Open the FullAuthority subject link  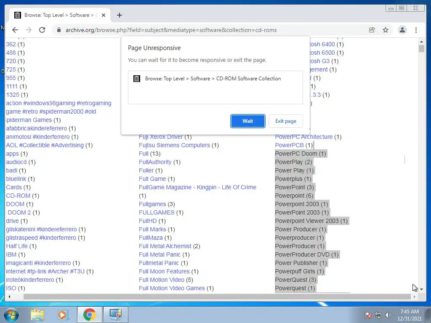pos(155,162)
